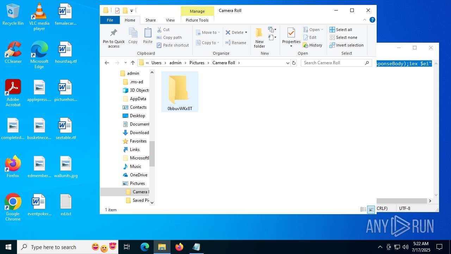This screenshot has height=254, width=451.
Task: Click the Manage contextual tab
Action: click(197, 11)
